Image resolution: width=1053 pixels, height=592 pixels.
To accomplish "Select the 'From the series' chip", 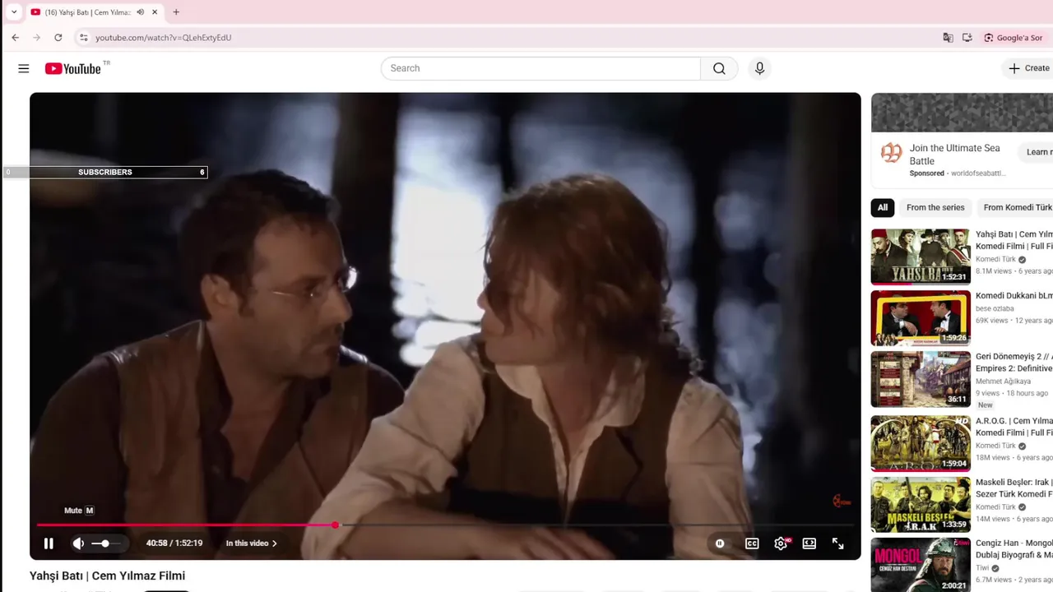I will 935,207.
